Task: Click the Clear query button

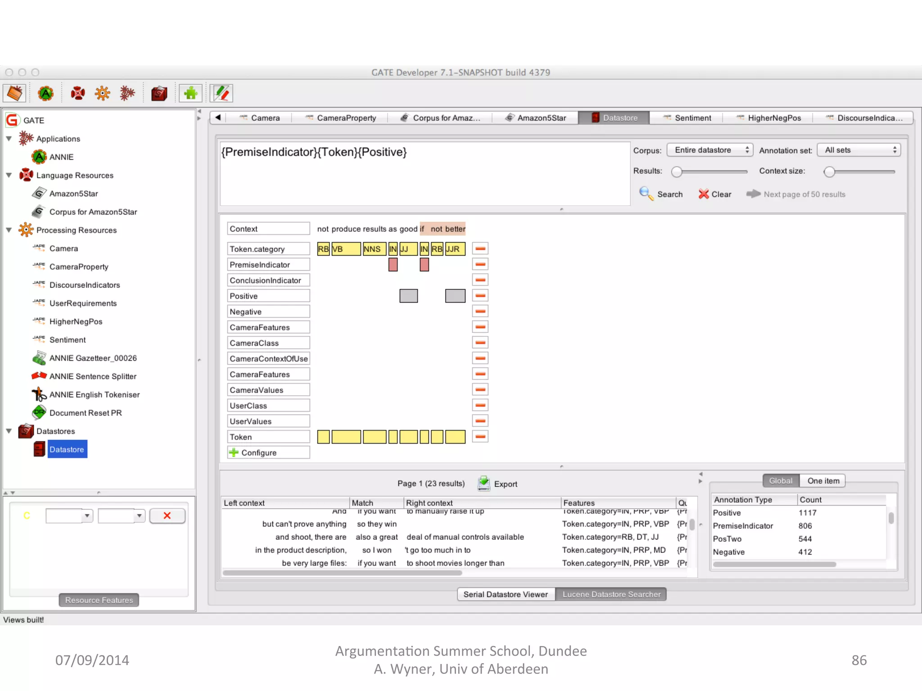Action: 714,194
